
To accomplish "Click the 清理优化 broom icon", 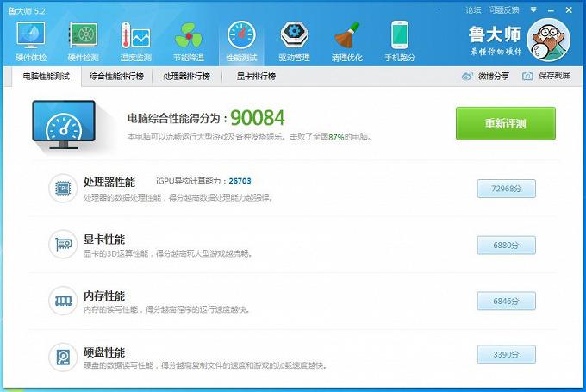I will (x=346, y=41).
